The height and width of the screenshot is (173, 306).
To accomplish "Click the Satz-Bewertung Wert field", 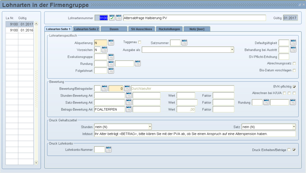I will (187, 102).
